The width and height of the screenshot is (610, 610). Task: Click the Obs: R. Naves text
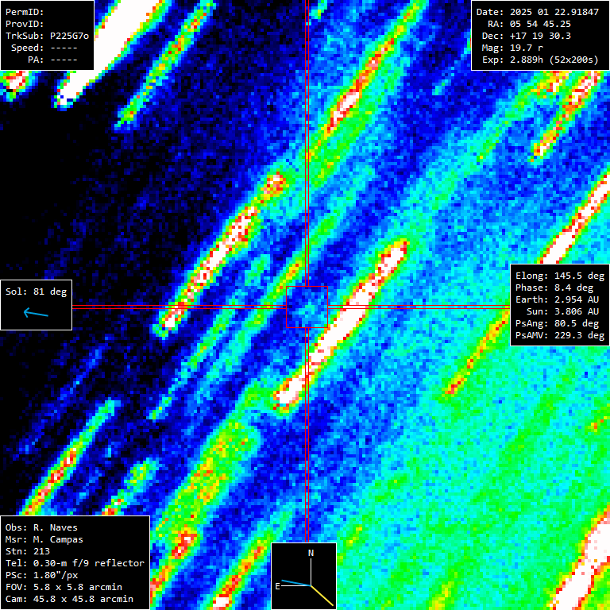click(41, 527)
